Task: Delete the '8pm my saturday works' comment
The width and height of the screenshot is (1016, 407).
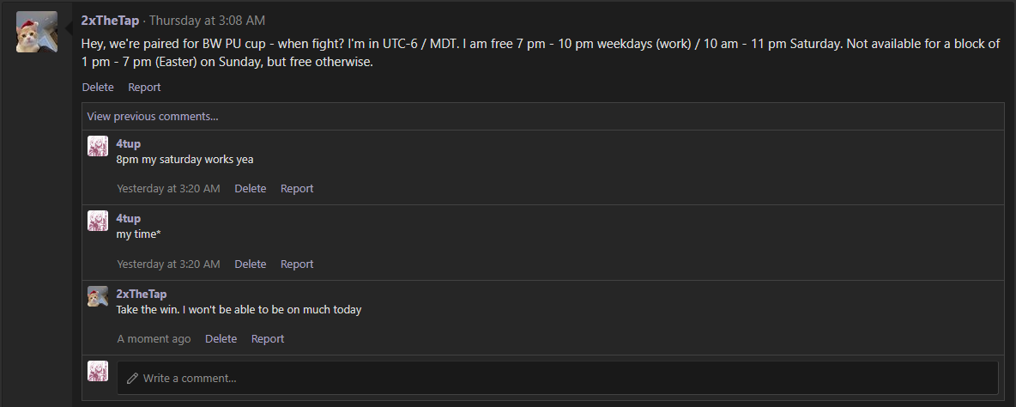Action: 251,188
